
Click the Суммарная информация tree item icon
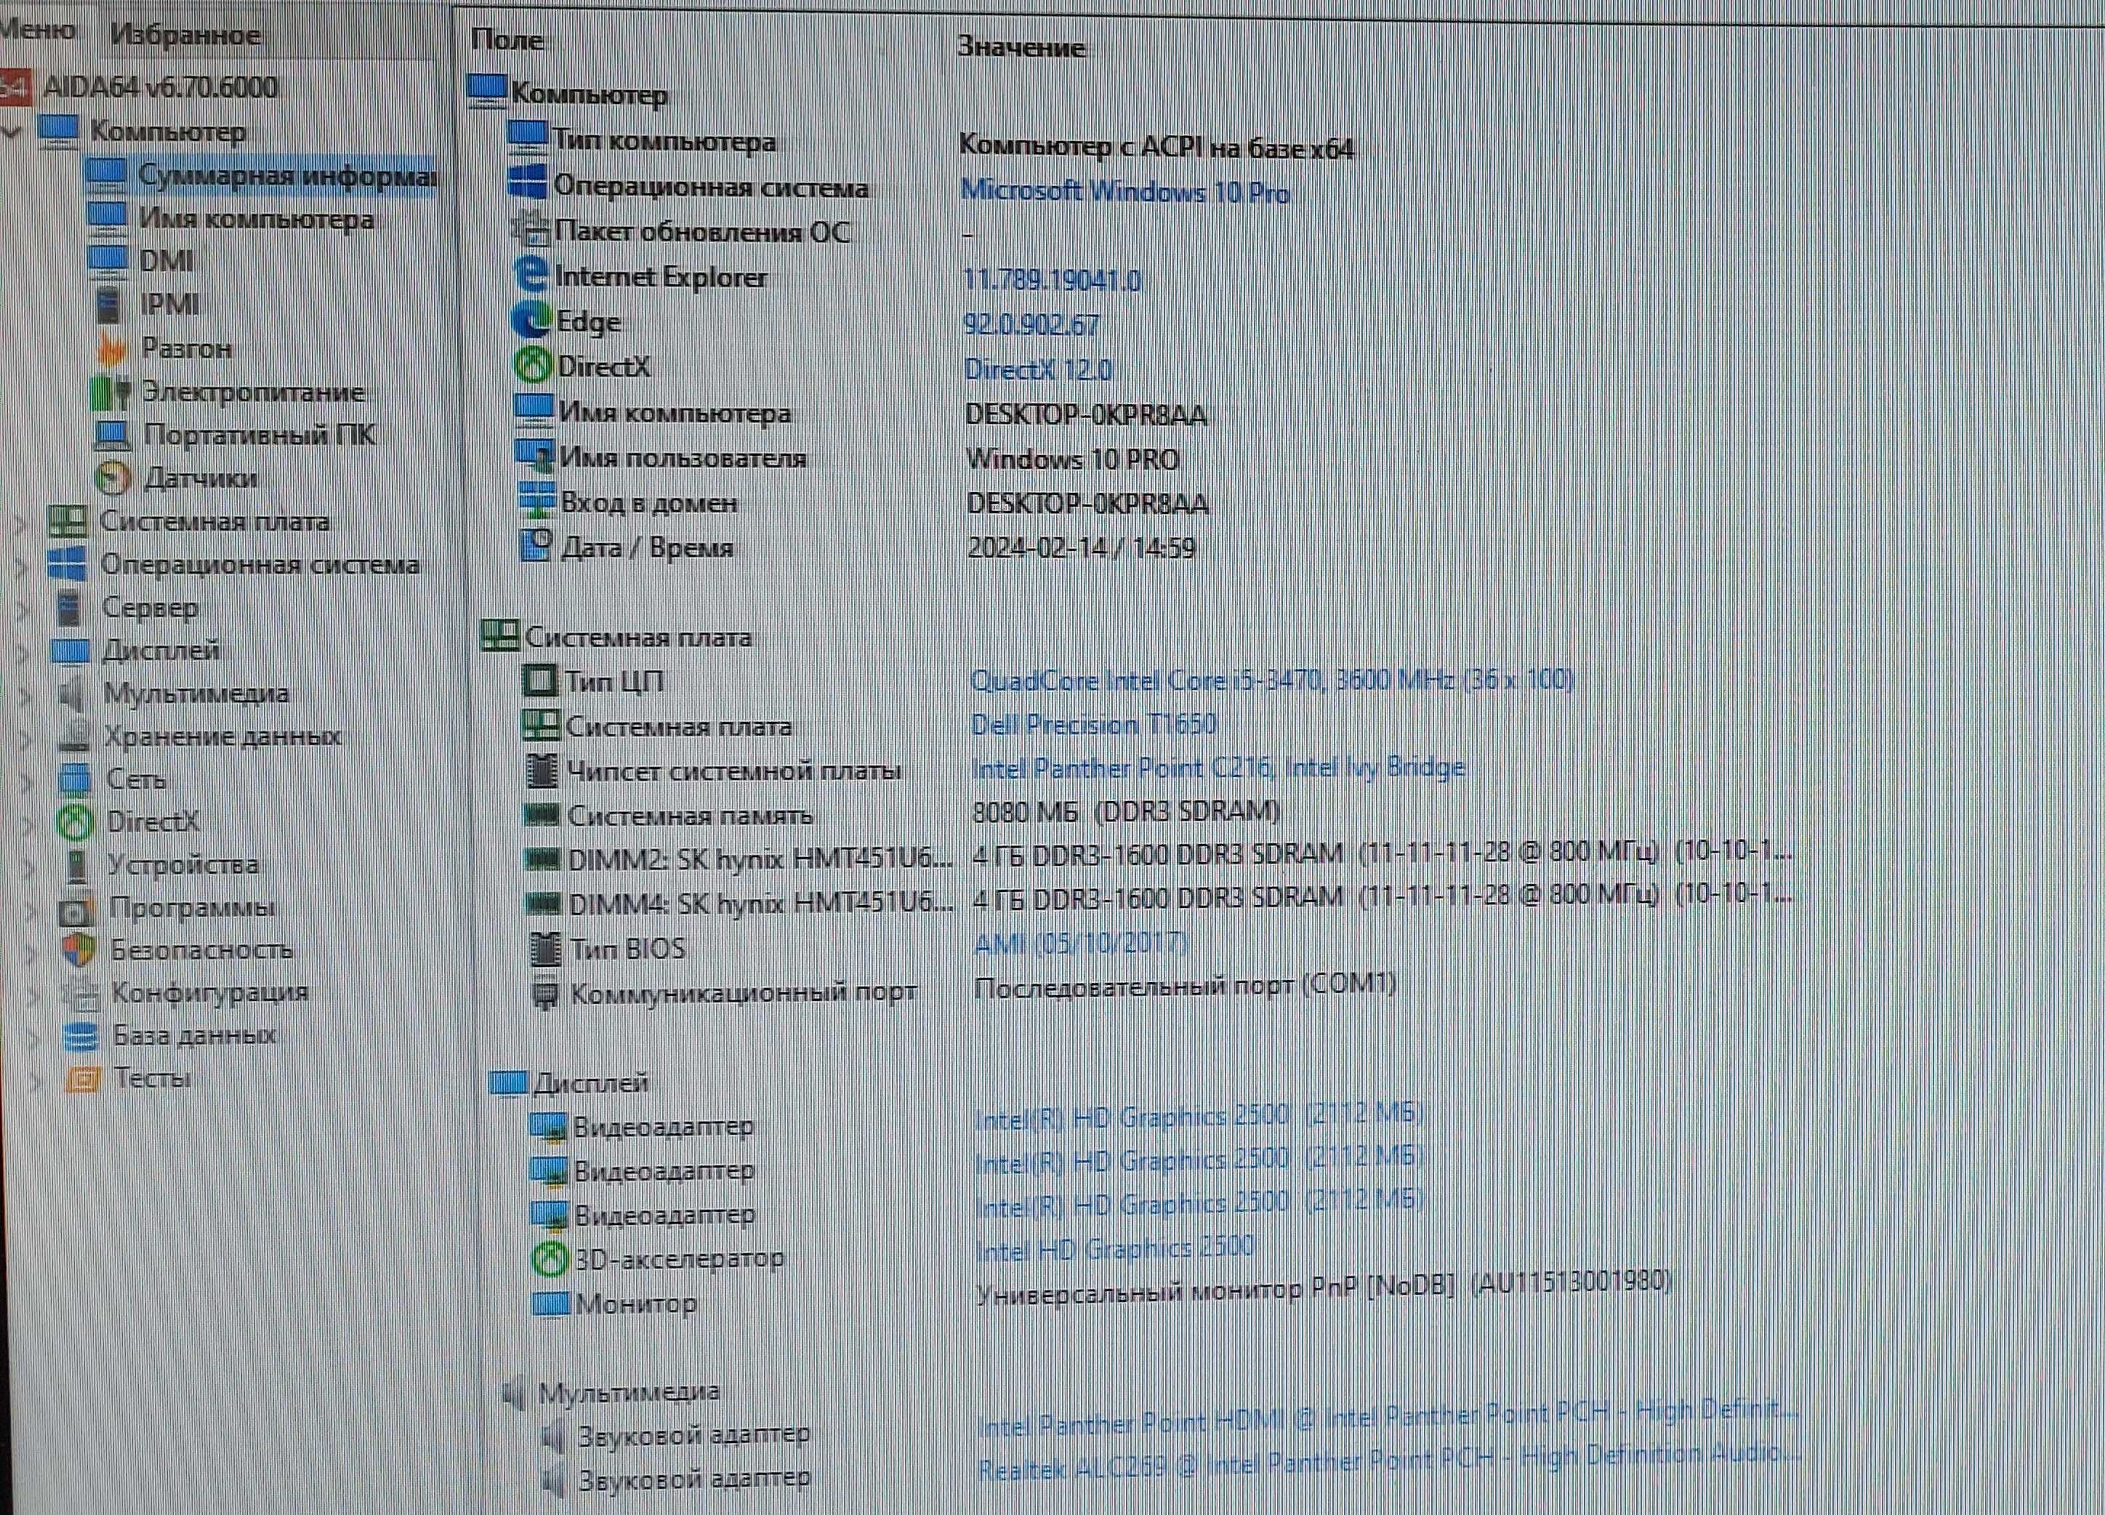pos(106,174)
